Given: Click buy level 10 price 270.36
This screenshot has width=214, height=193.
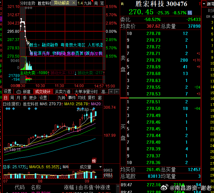Looking at the screenshot, I should point(153,162).
